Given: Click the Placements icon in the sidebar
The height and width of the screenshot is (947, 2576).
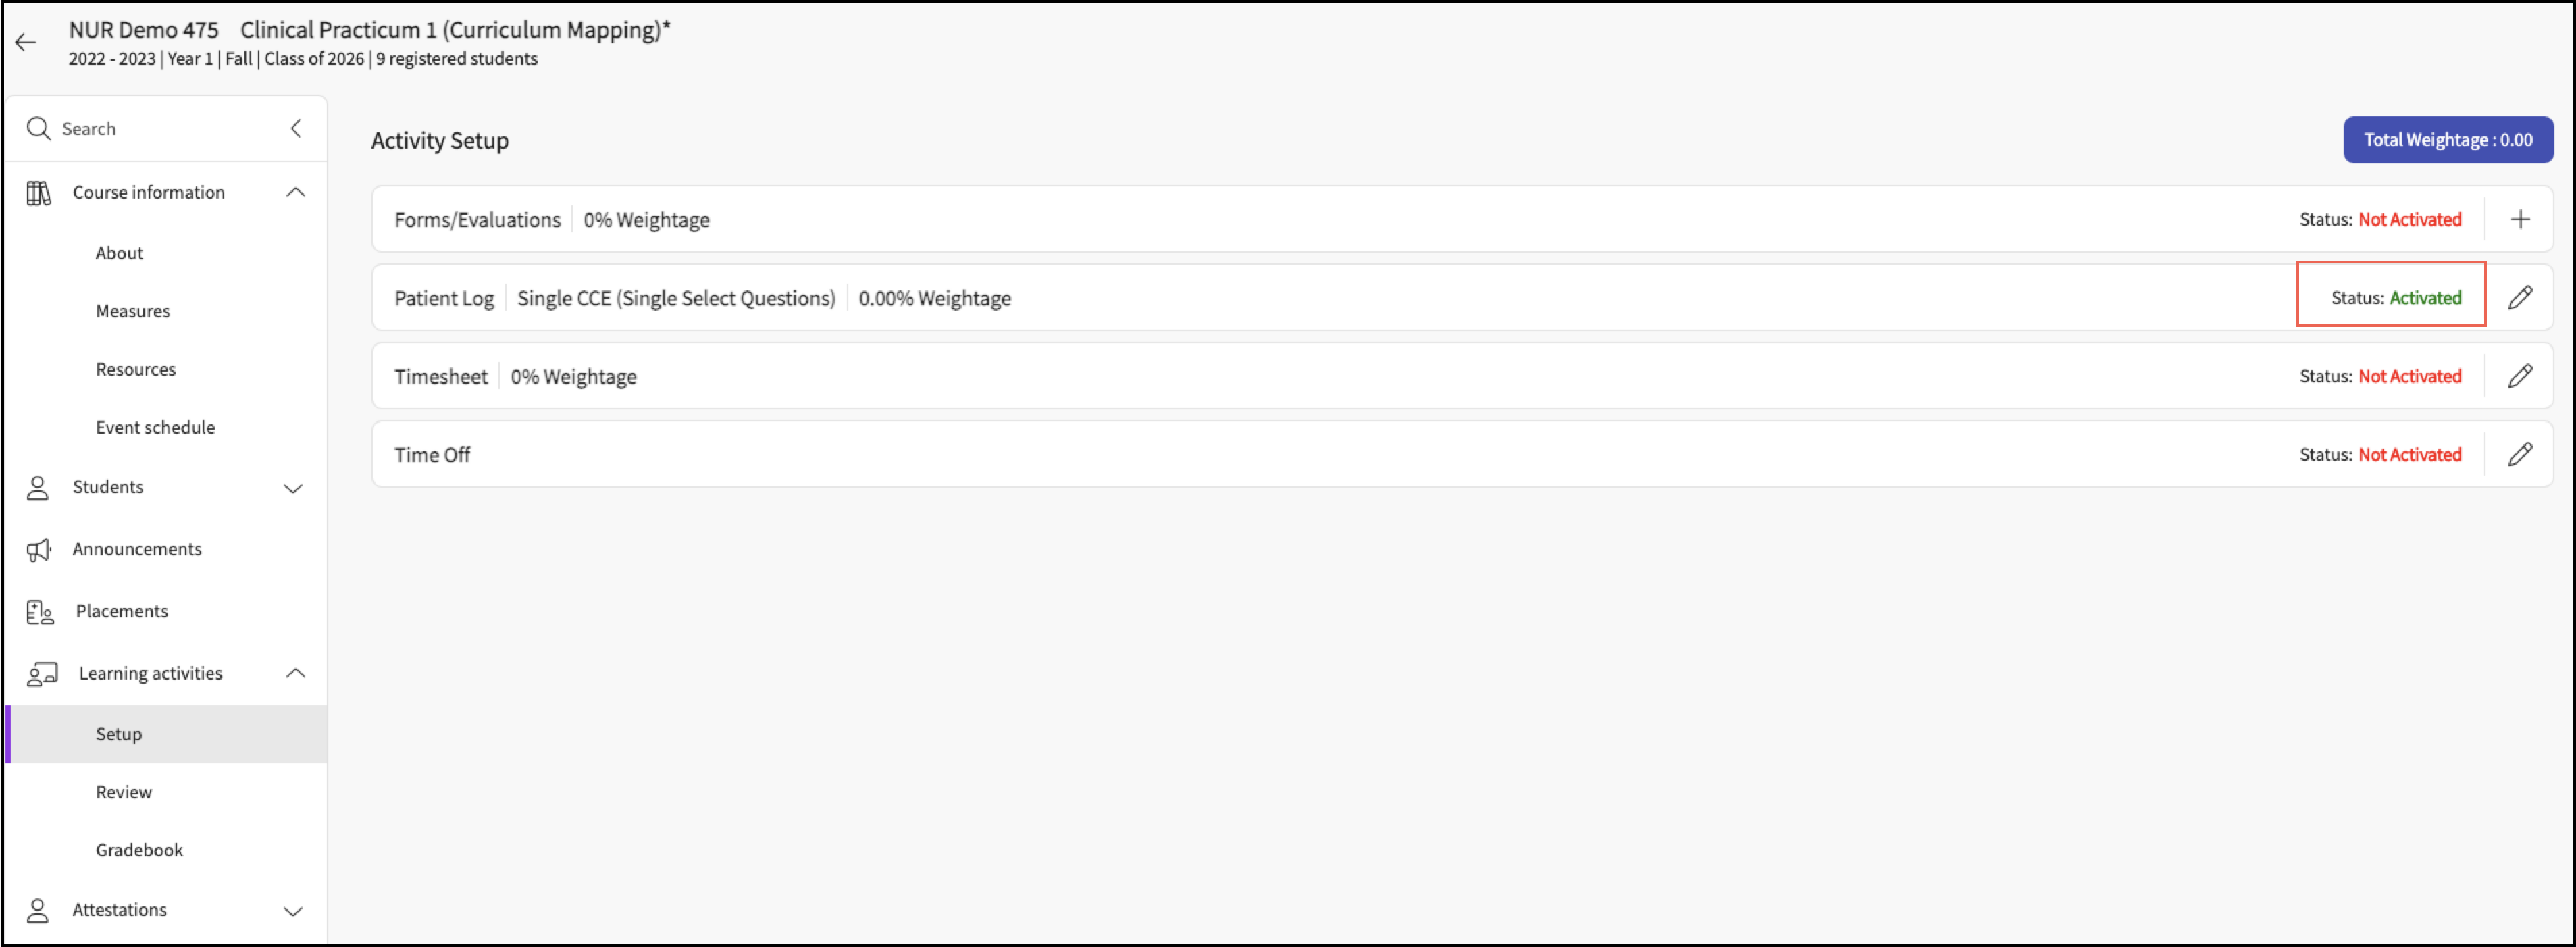Looking at the screenshot, I should tap(40, 612).
